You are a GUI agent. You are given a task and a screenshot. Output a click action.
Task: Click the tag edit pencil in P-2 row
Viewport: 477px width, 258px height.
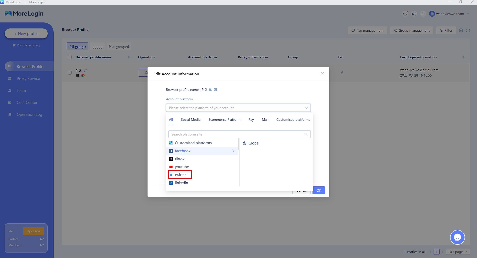tap(342, 73)
